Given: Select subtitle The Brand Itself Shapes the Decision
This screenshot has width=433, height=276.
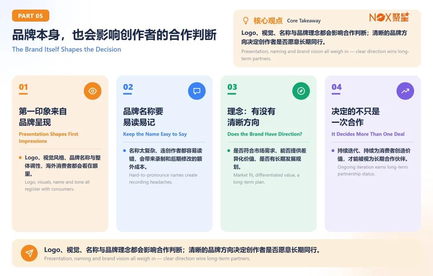Looking at the screenshot, I should tap(67, 49).
